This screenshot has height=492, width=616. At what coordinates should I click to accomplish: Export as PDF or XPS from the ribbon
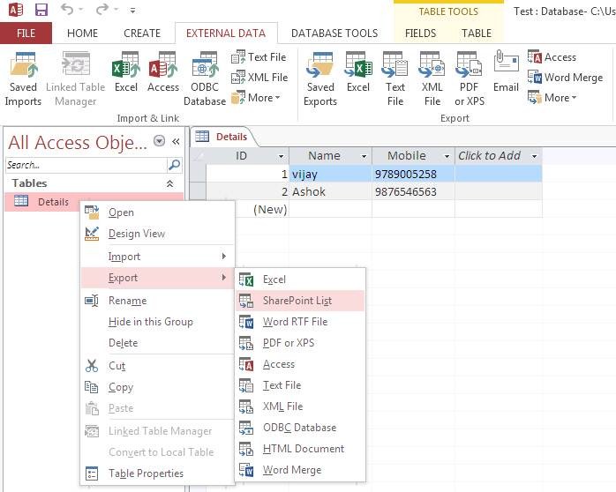tap(470, 78)
